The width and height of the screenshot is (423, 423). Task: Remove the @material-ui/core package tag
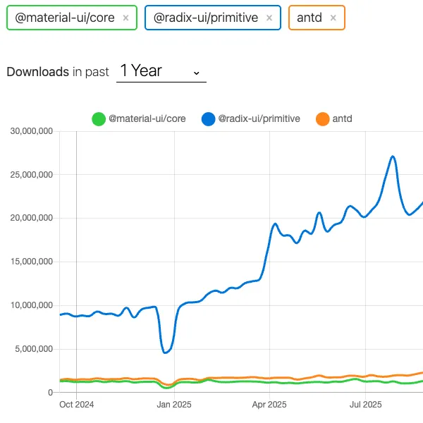[125, 18]
